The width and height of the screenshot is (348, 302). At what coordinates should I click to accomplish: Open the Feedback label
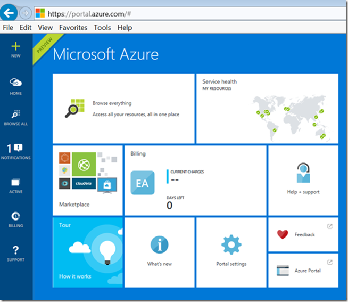(x=304, y=235)
